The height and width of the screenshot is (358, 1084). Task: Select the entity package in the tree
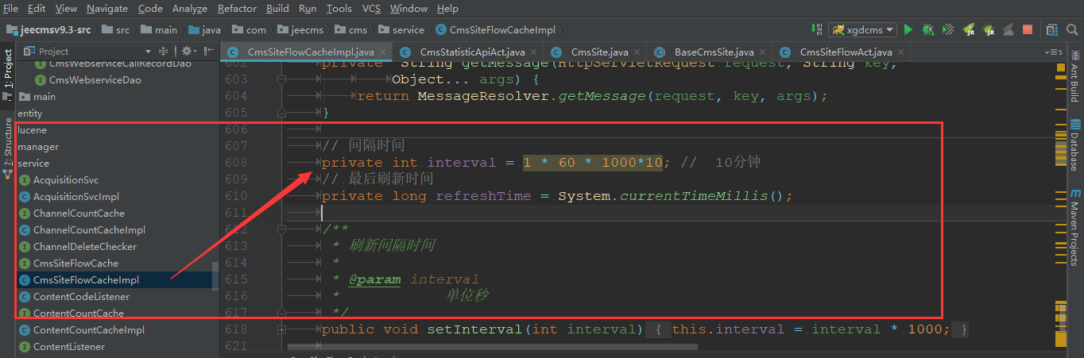[30, 114]
